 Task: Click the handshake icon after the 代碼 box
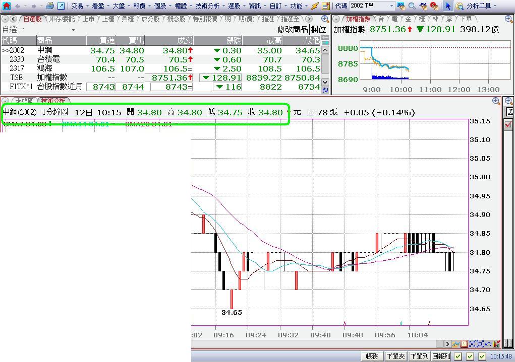click(401, 6)
